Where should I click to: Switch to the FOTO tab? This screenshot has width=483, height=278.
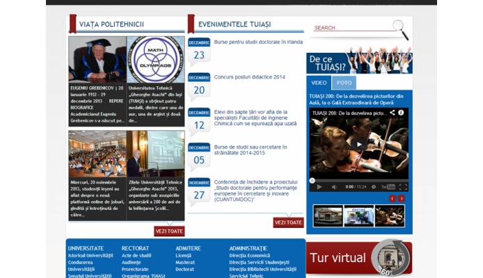(x=344, y=83)
